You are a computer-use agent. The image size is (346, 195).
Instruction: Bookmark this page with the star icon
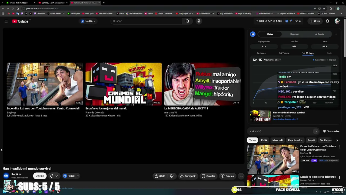[x=324, y=8]
